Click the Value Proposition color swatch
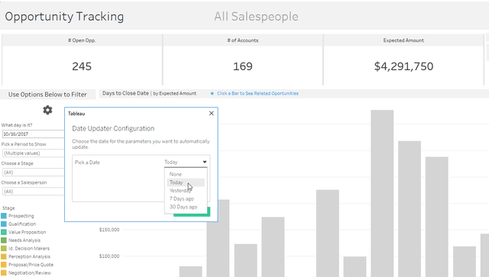This screenshot has width=489, height=277. [x=4, y=232]
